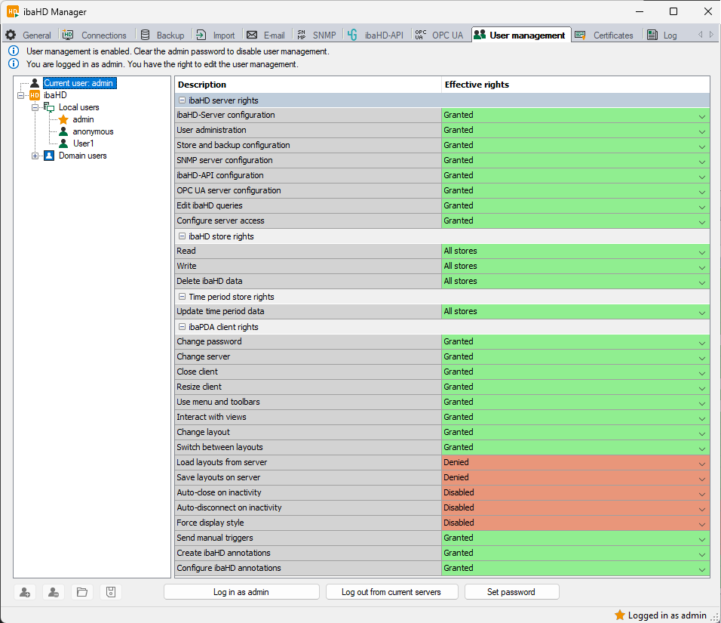721x623 pixels.
Task: Click the add user icon button
Action: 25,592
